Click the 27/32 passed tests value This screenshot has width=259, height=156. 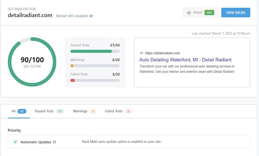115,45
